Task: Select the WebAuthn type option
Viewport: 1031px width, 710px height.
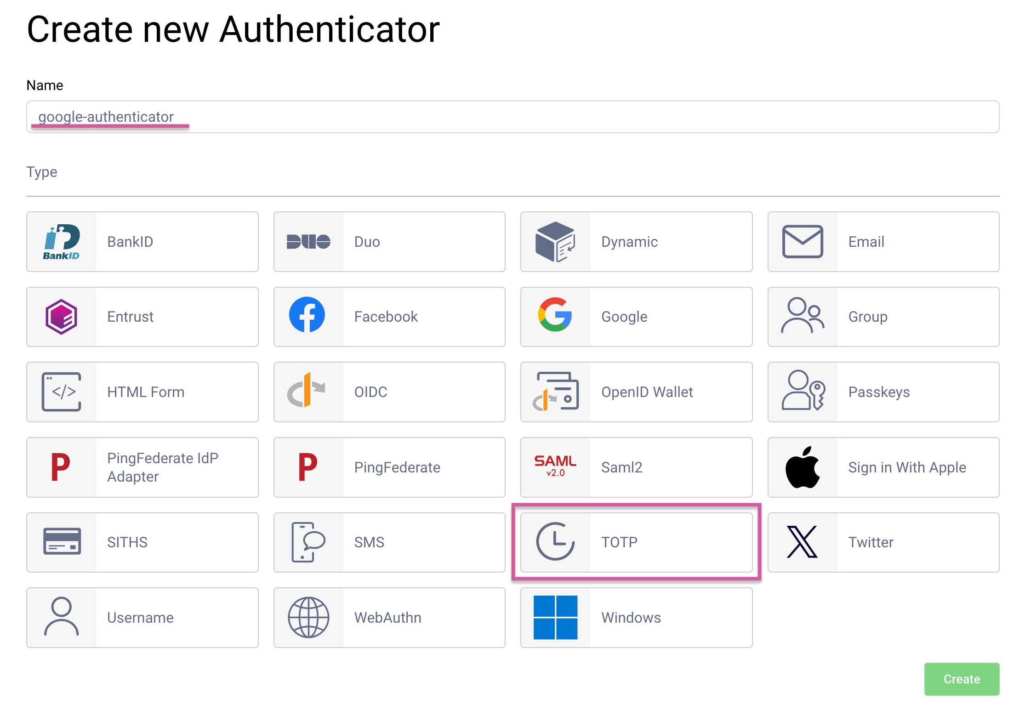Action: [389, 618]
